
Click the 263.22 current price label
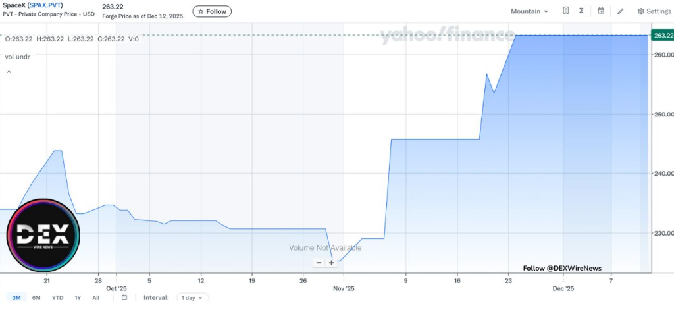[661, 35]
